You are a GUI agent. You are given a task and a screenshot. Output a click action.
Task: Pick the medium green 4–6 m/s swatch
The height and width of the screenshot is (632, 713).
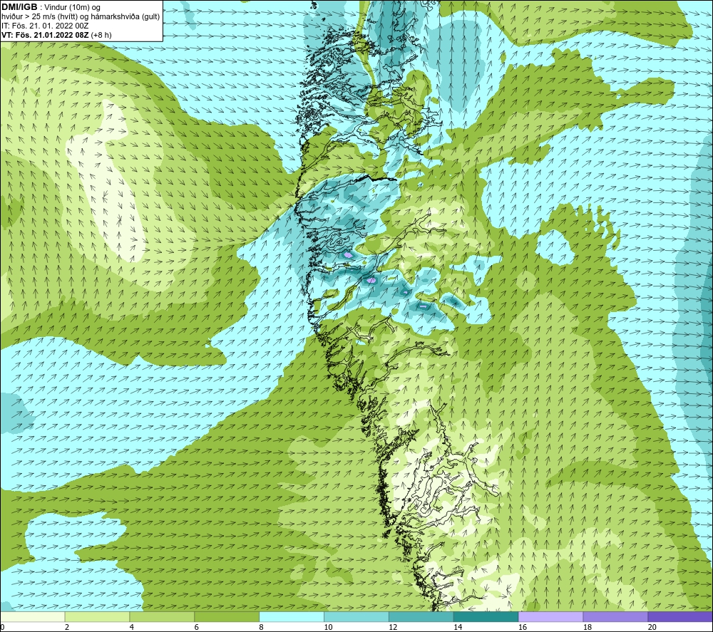click(162, 616)
